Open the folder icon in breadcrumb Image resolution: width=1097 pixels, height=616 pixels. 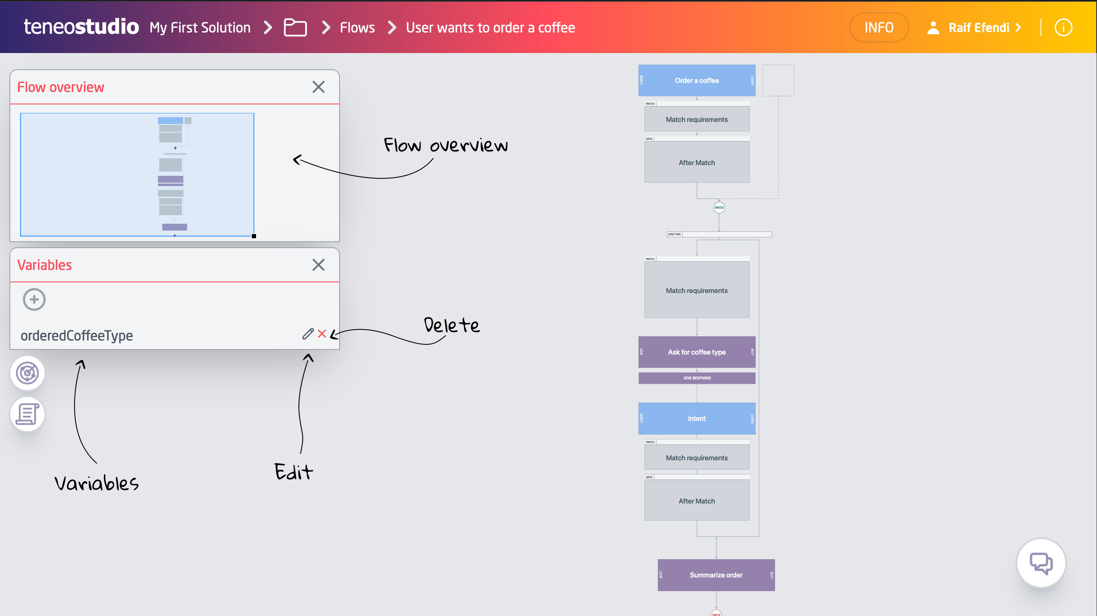(295, 28)
